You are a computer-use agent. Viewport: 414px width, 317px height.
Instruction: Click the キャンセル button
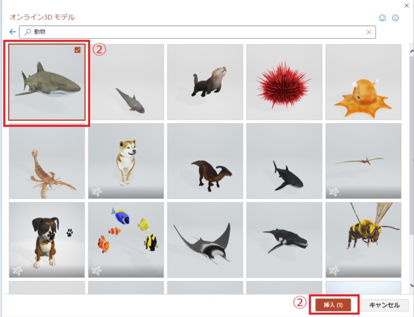[x=384, y=305]
